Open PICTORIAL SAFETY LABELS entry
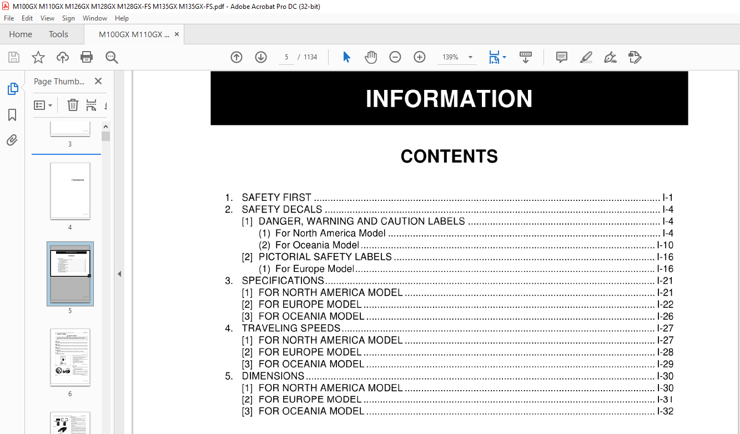This screenshot has width=740, height=434. click(x=457, y=257)
